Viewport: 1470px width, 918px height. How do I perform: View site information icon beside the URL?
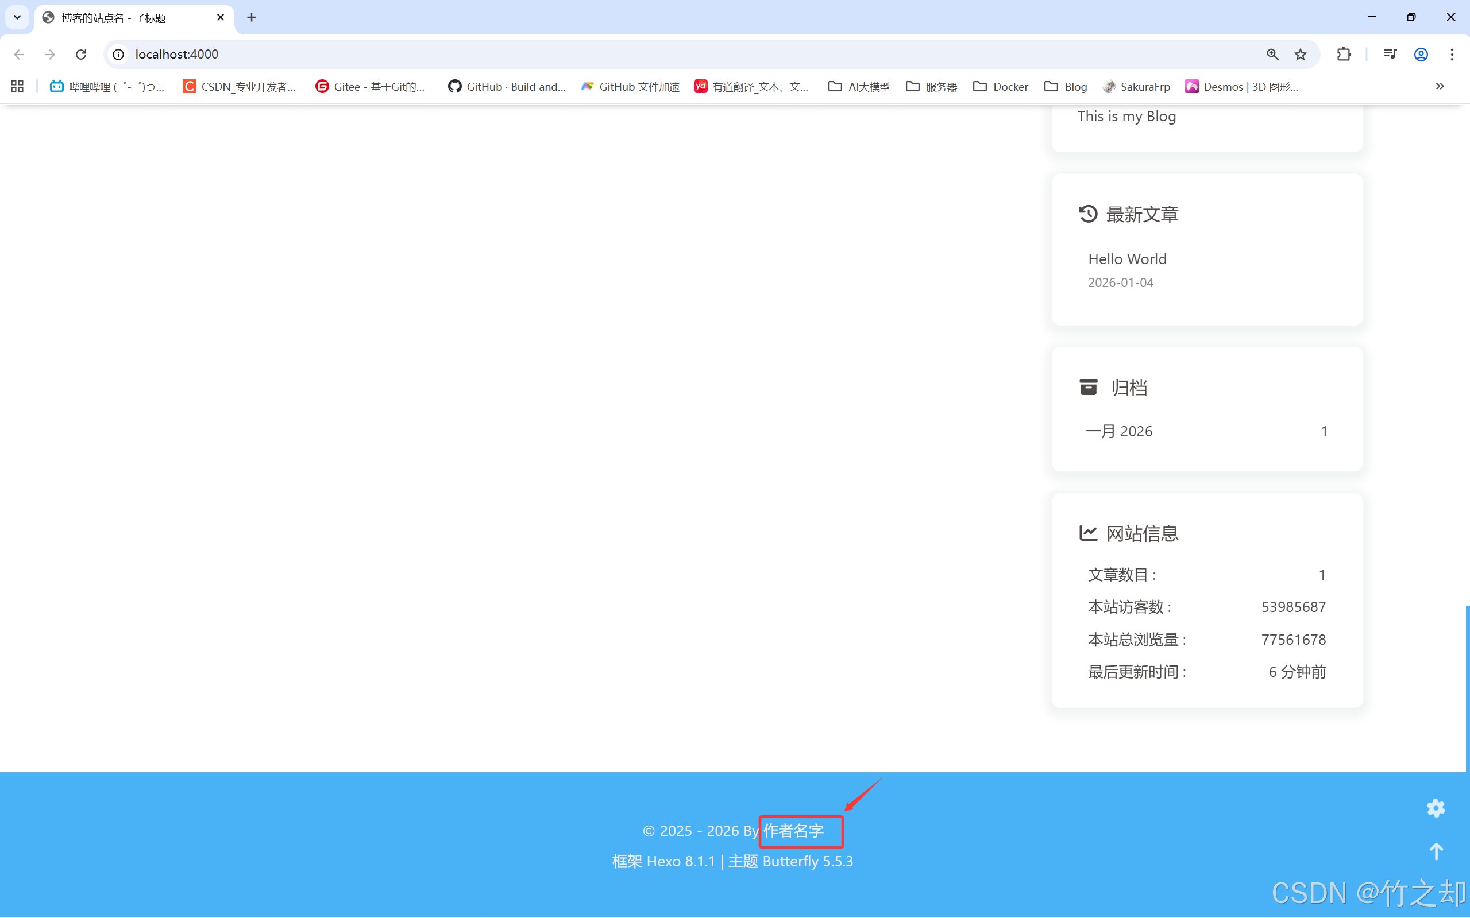click(118, 54)
